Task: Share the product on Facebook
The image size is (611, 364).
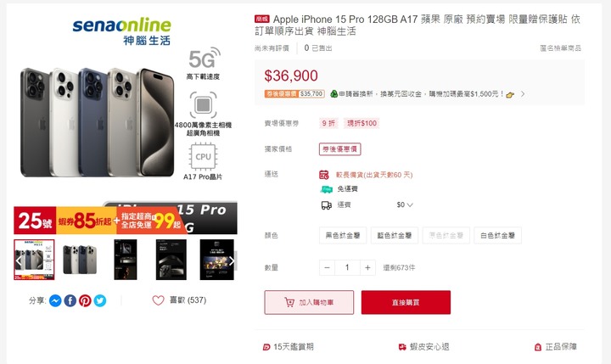Action: [70, 300]
